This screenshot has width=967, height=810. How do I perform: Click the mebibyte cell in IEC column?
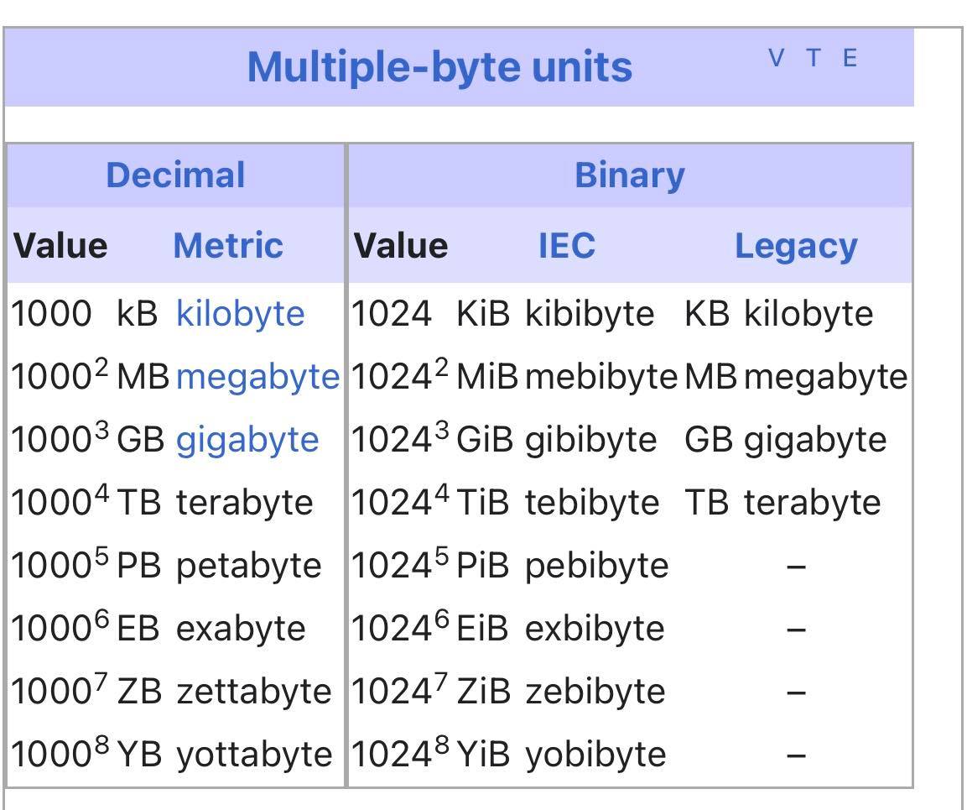point(601,377)
